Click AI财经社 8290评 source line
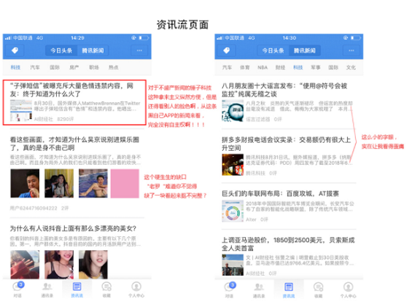This screenshot has width=412, height=307. [54, 119]
